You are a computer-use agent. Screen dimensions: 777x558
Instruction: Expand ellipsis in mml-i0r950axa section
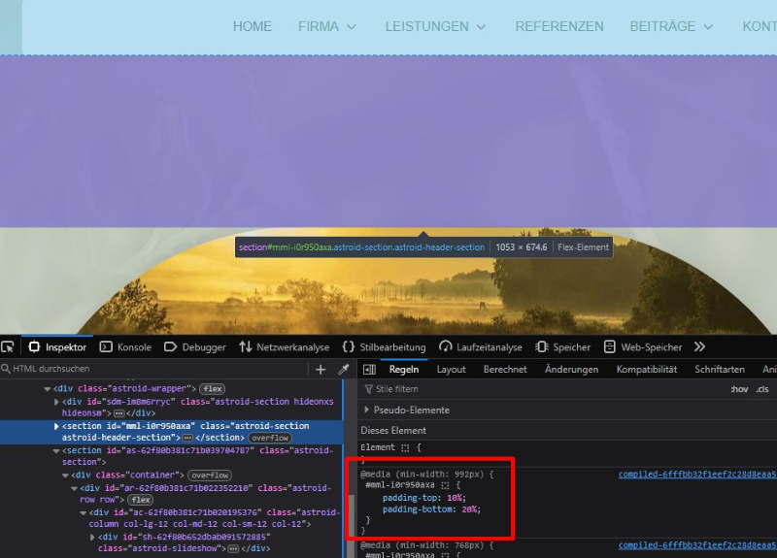(187, 439)
